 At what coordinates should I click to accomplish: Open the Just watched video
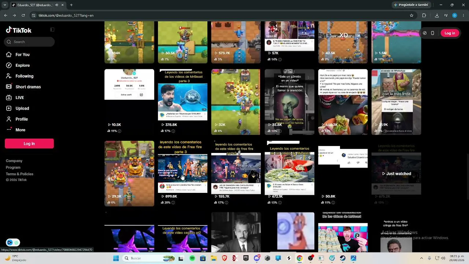pyautogui.click(x=396, y=173)
